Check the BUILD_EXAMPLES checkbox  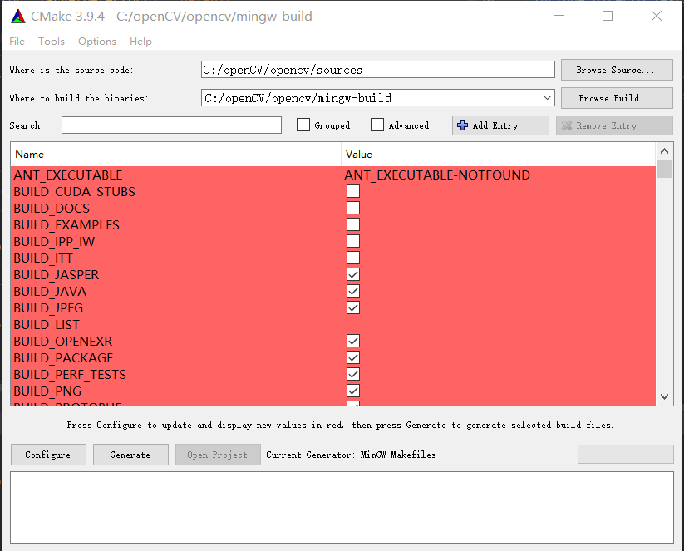pos(353,224)
